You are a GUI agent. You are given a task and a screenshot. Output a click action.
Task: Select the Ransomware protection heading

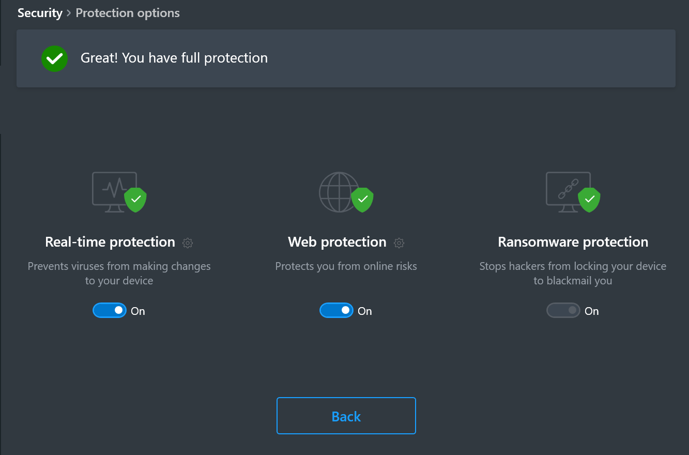pyautogui.click(x=573, y=242)
